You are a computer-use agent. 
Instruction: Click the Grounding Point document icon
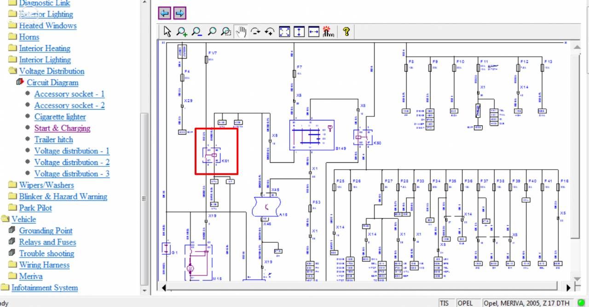coord(12,230)
